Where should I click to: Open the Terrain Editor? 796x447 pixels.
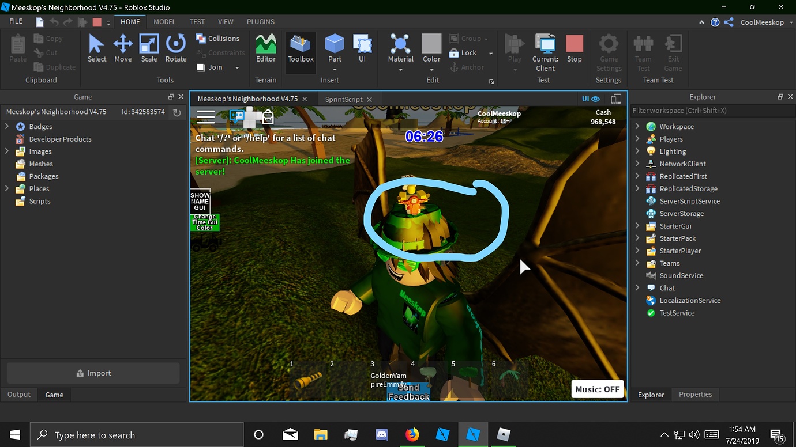(x=266, y=48)
